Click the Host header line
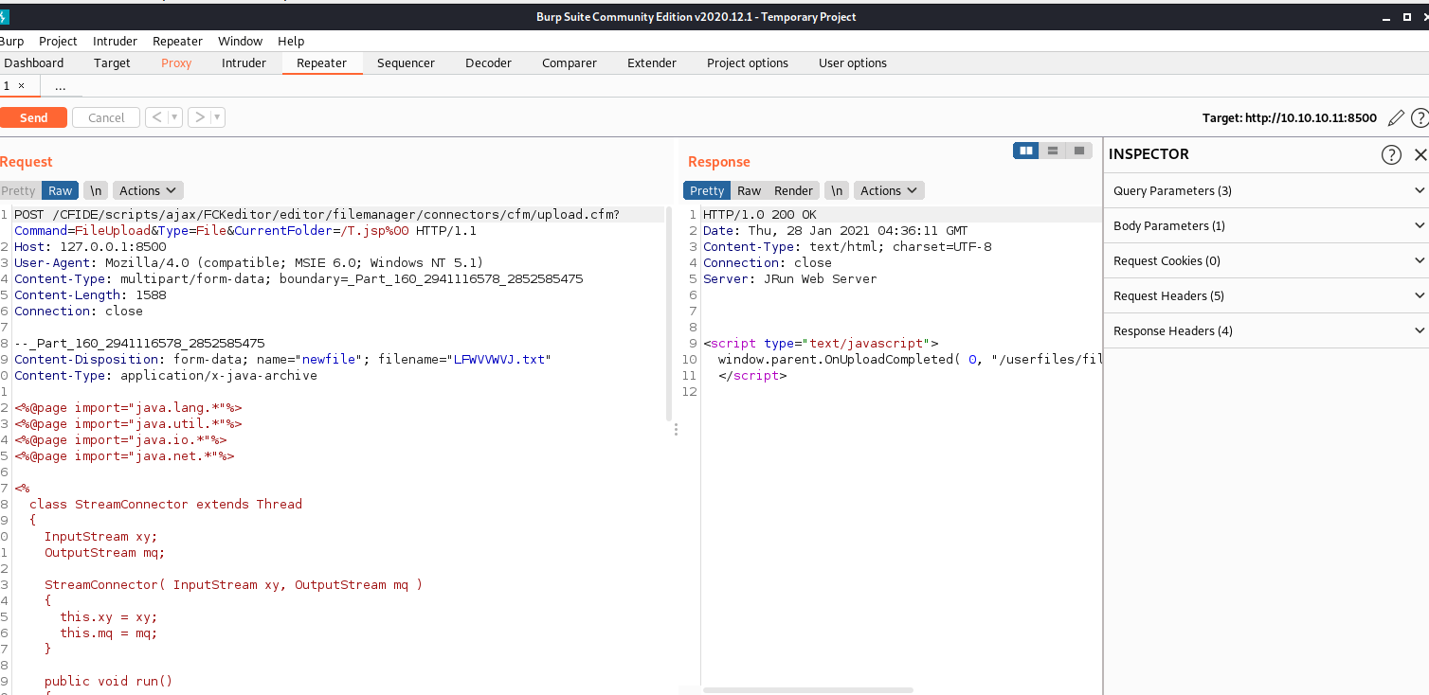Image resolution: width=1429 pixels, height=695 pixels. pyautogui.click(x=90, y=247)
